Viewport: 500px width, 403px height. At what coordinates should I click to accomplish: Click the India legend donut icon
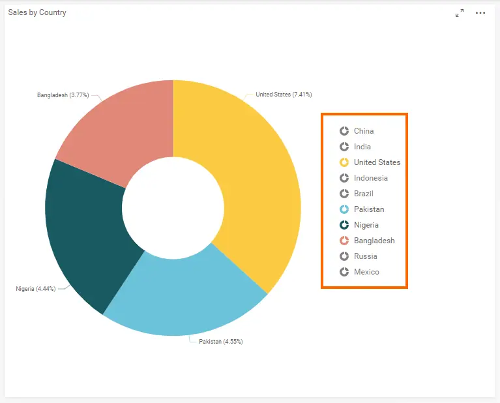[x=344, y=147]
